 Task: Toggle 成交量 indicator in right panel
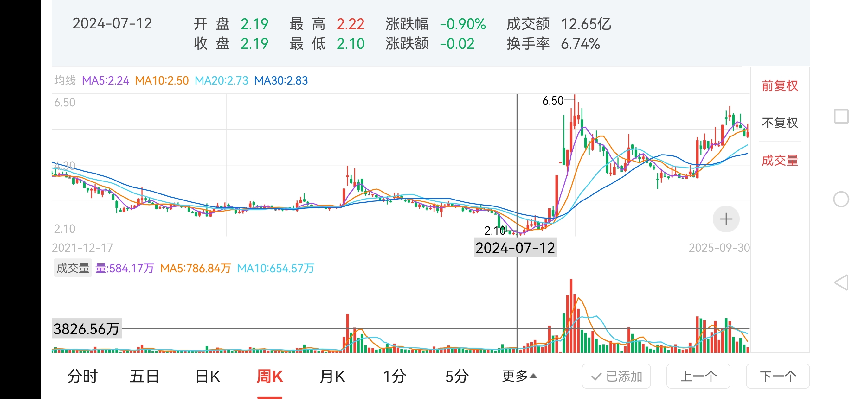780,161
